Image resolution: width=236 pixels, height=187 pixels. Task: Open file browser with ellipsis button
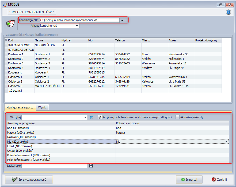point(122,20)
